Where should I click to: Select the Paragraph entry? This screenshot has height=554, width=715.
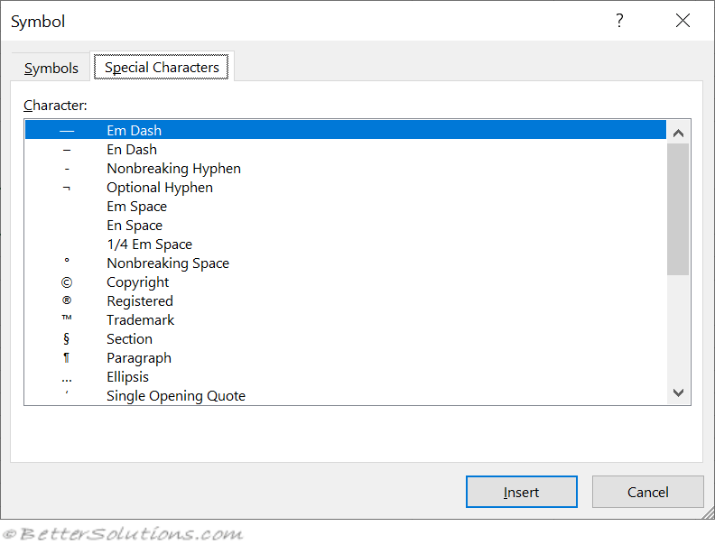(346, 358)
